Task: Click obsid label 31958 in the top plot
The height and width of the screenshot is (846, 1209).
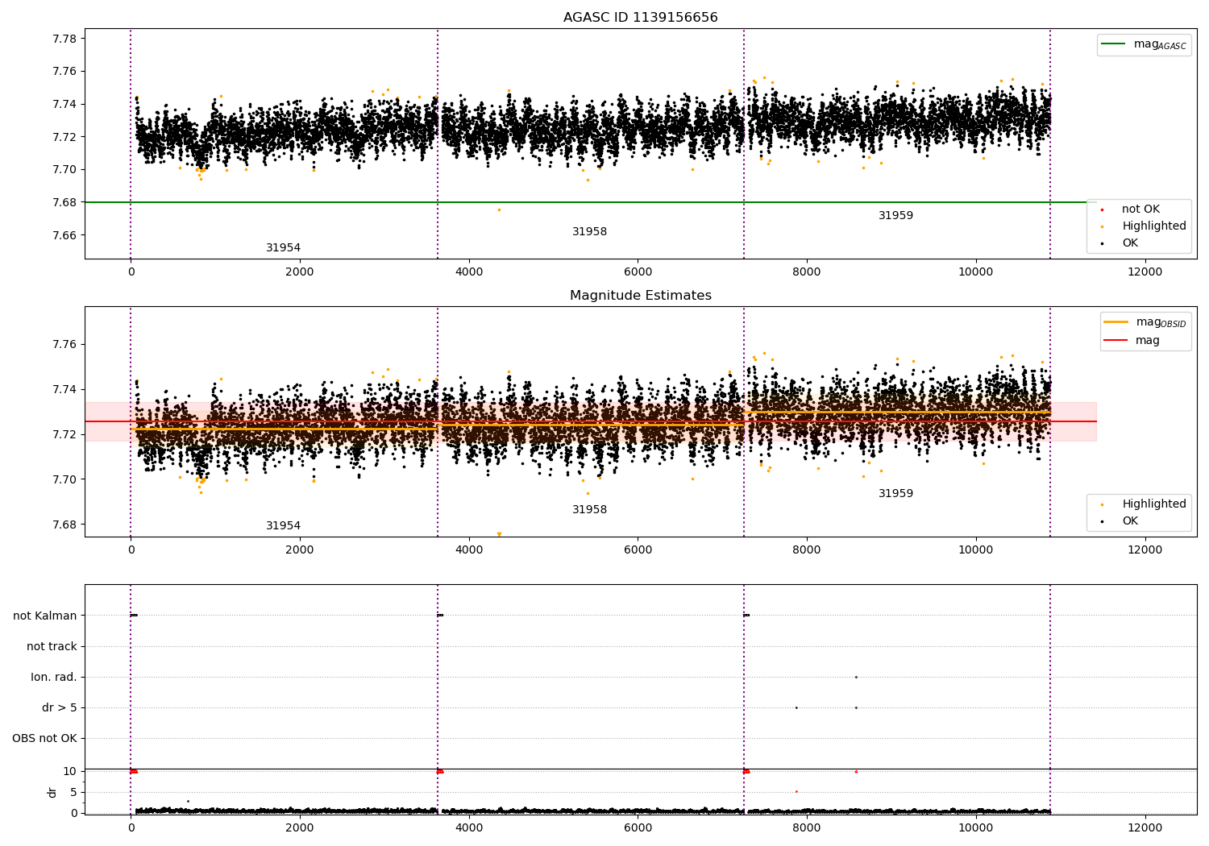Action: pyautogui.click(x=589, y=232)
